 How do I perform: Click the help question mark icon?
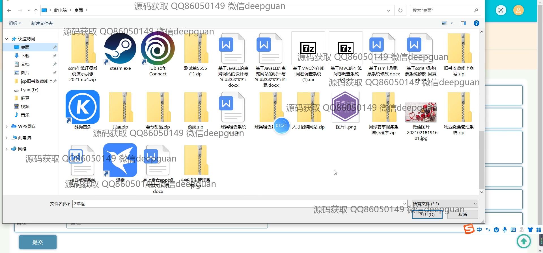(476, 23)
